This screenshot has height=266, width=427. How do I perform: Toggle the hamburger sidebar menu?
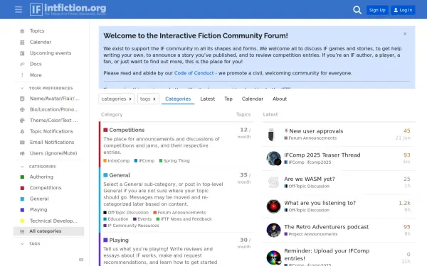19,10
